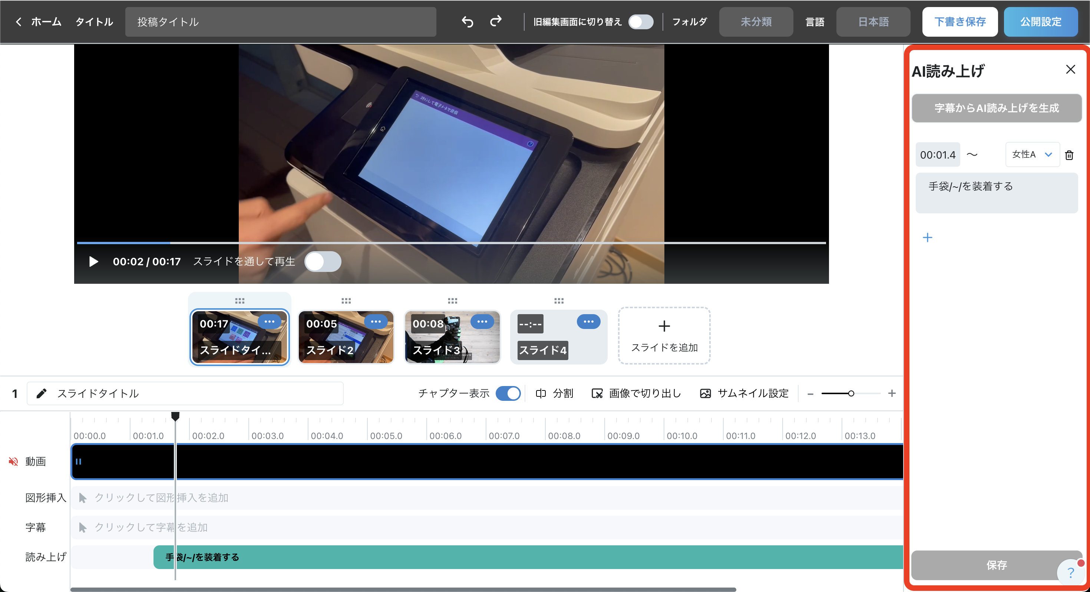Play the video preview
Viewport: 1090px width, 592px height.
93,262
